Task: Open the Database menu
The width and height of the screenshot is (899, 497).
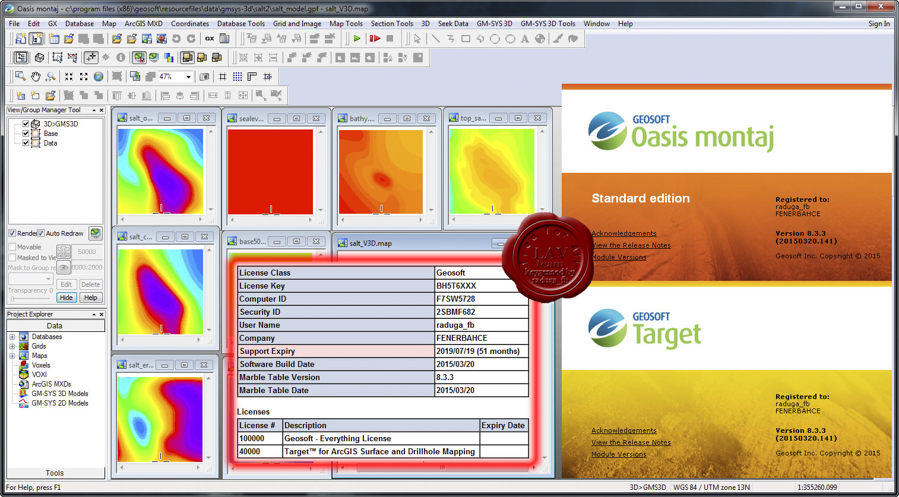Action: (x=80, y=24)
